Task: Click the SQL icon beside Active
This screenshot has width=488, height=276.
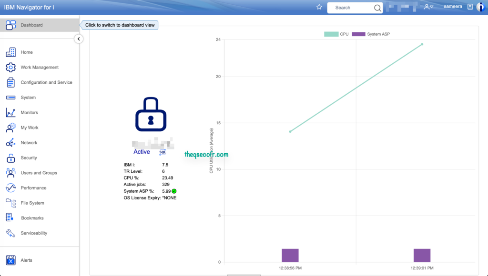Action: 163,152
